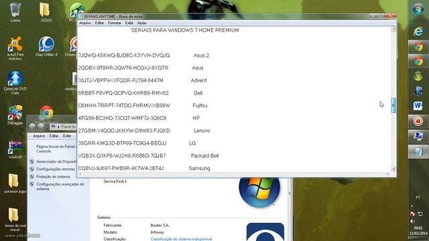429x241 pixels.
Task: Open Editar menu in Control Panel
Action: (x=54, y=136)
